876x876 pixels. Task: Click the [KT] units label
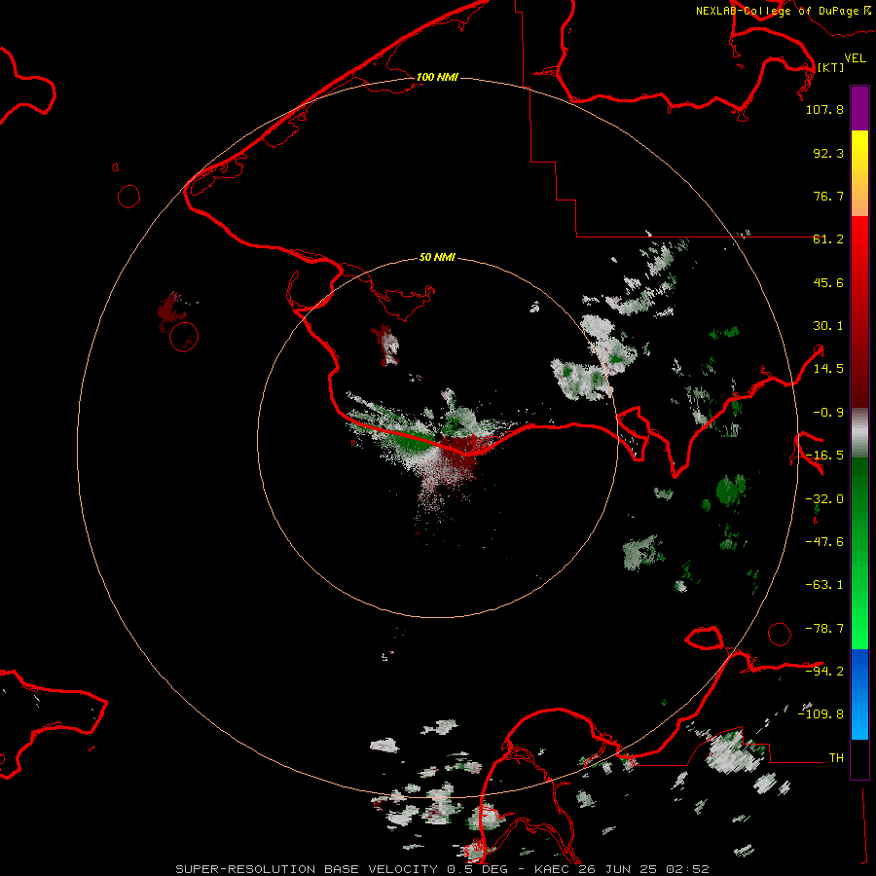(831, 67)
